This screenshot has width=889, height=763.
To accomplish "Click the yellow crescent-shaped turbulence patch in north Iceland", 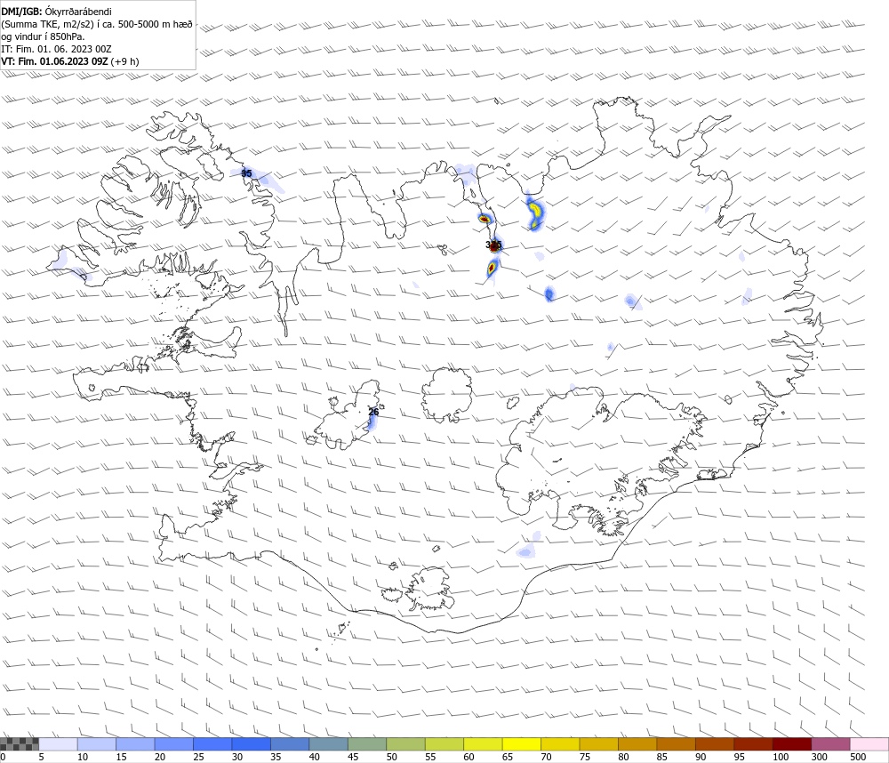I will coord(534,213).
